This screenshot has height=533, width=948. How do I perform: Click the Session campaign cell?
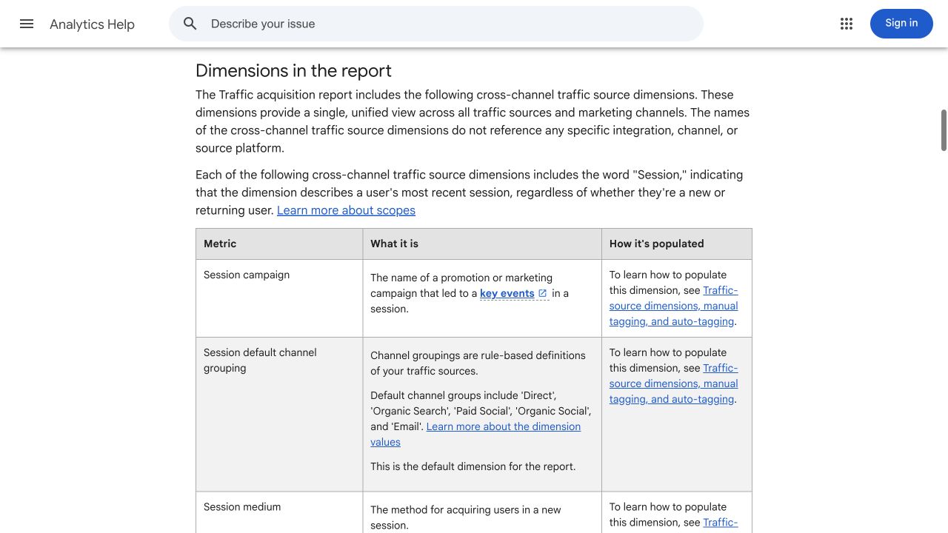pos(279,298)
